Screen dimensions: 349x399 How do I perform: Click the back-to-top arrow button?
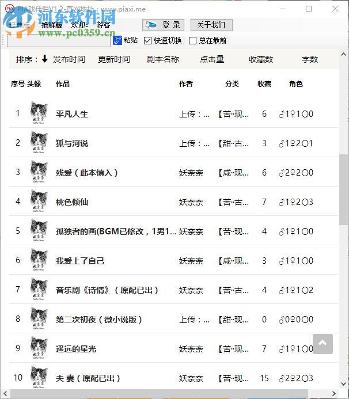point(323,344)
